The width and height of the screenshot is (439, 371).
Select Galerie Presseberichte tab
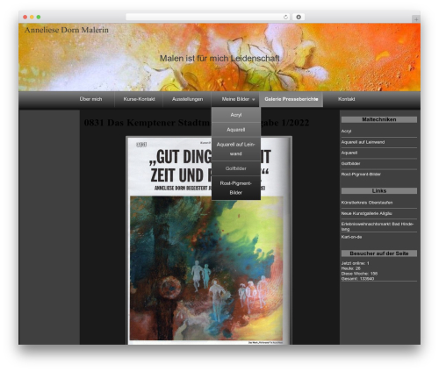coord(291,99)
